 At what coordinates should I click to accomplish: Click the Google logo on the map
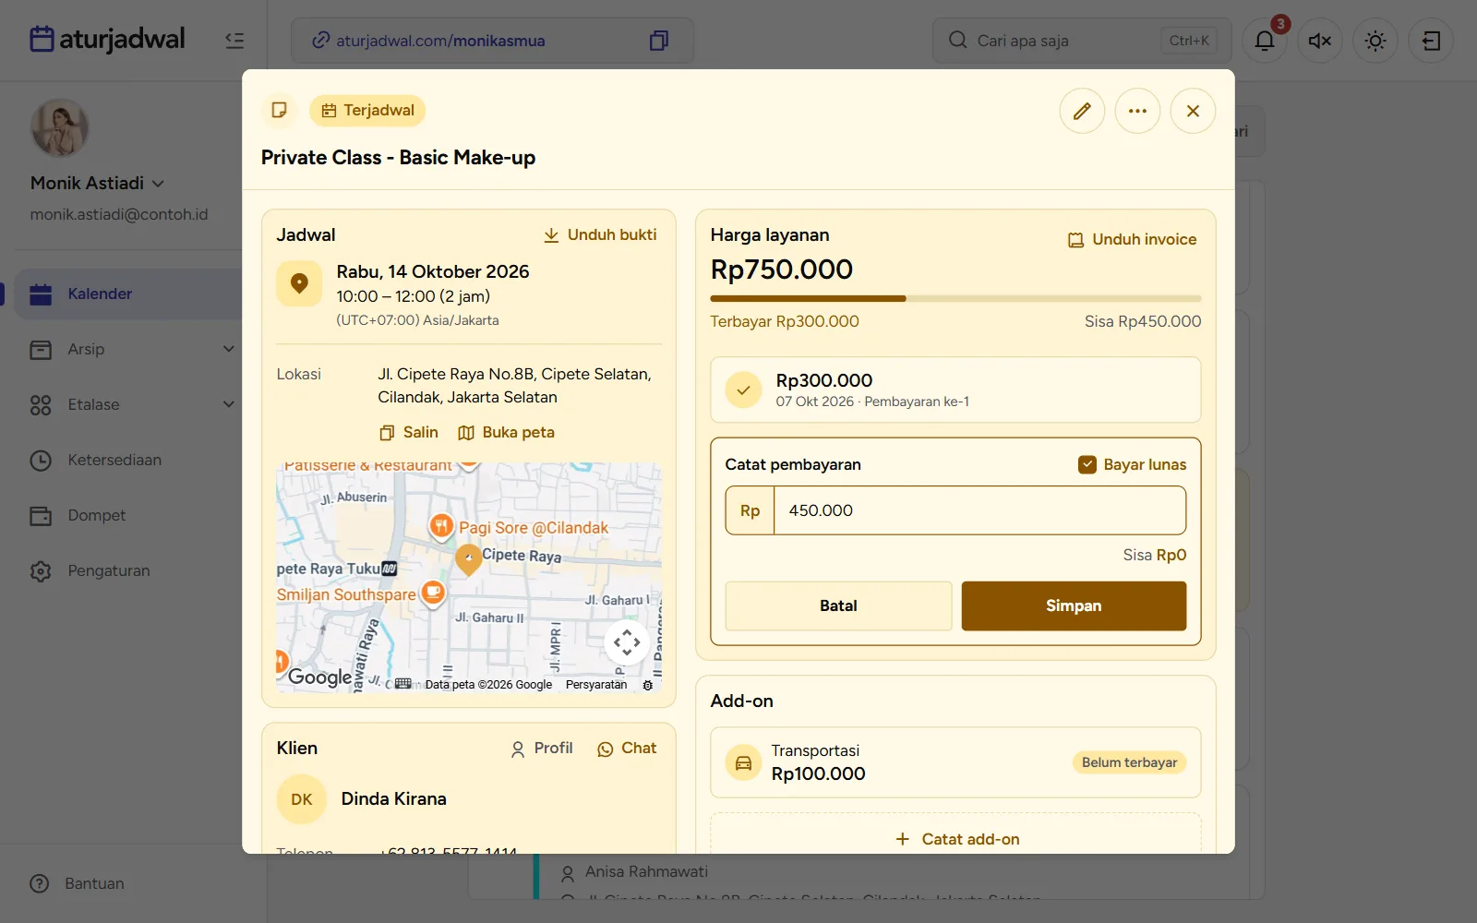[319, 677]
